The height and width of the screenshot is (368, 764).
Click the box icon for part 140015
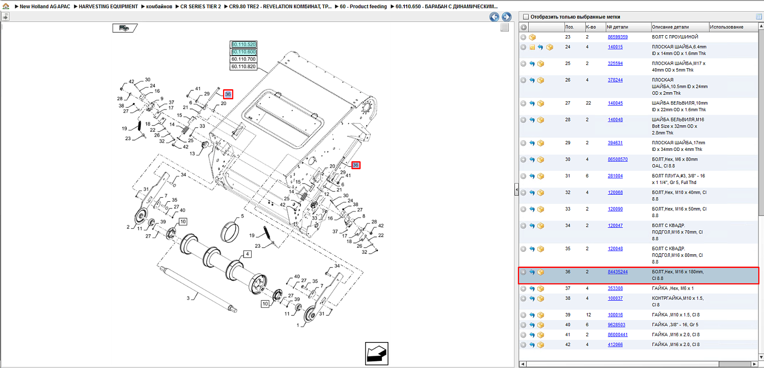point(550,47)
